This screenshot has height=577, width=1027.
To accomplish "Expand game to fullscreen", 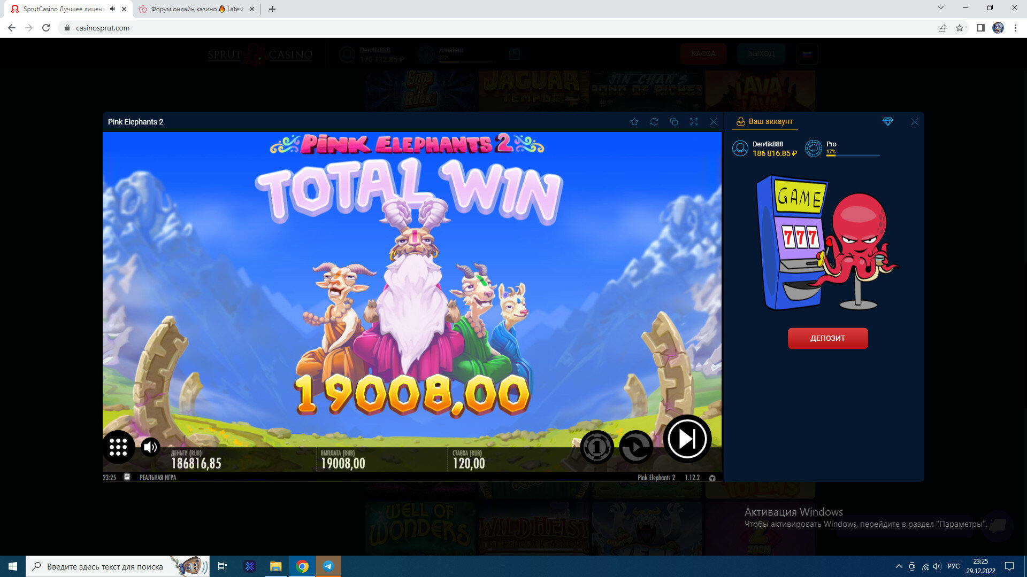I will point(694,122).
